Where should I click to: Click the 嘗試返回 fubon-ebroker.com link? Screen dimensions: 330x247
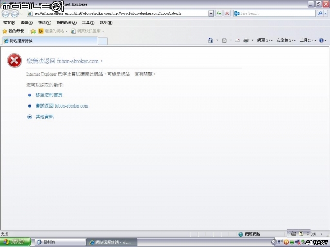pos(62,106)
